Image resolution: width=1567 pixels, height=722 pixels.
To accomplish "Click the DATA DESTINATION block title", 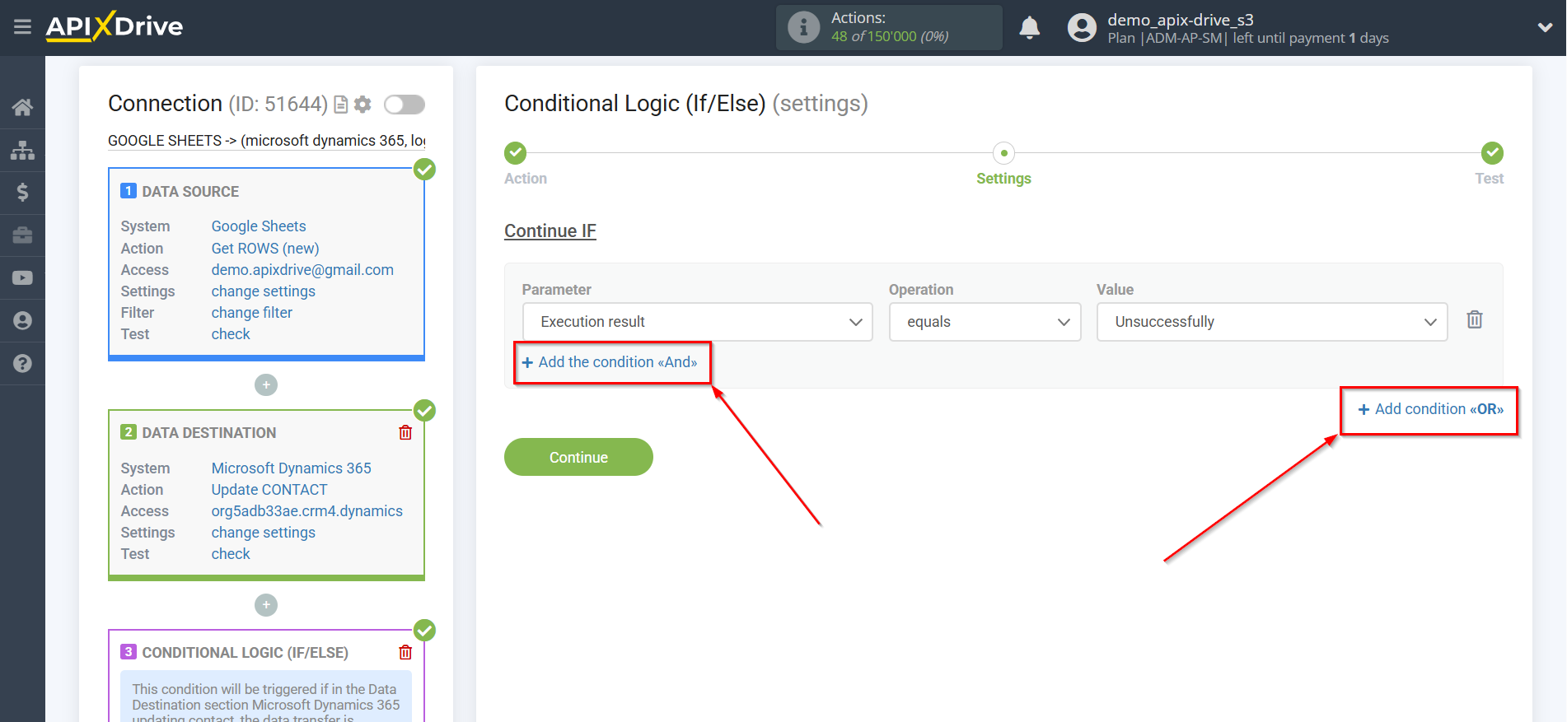I will coord(208,433).
